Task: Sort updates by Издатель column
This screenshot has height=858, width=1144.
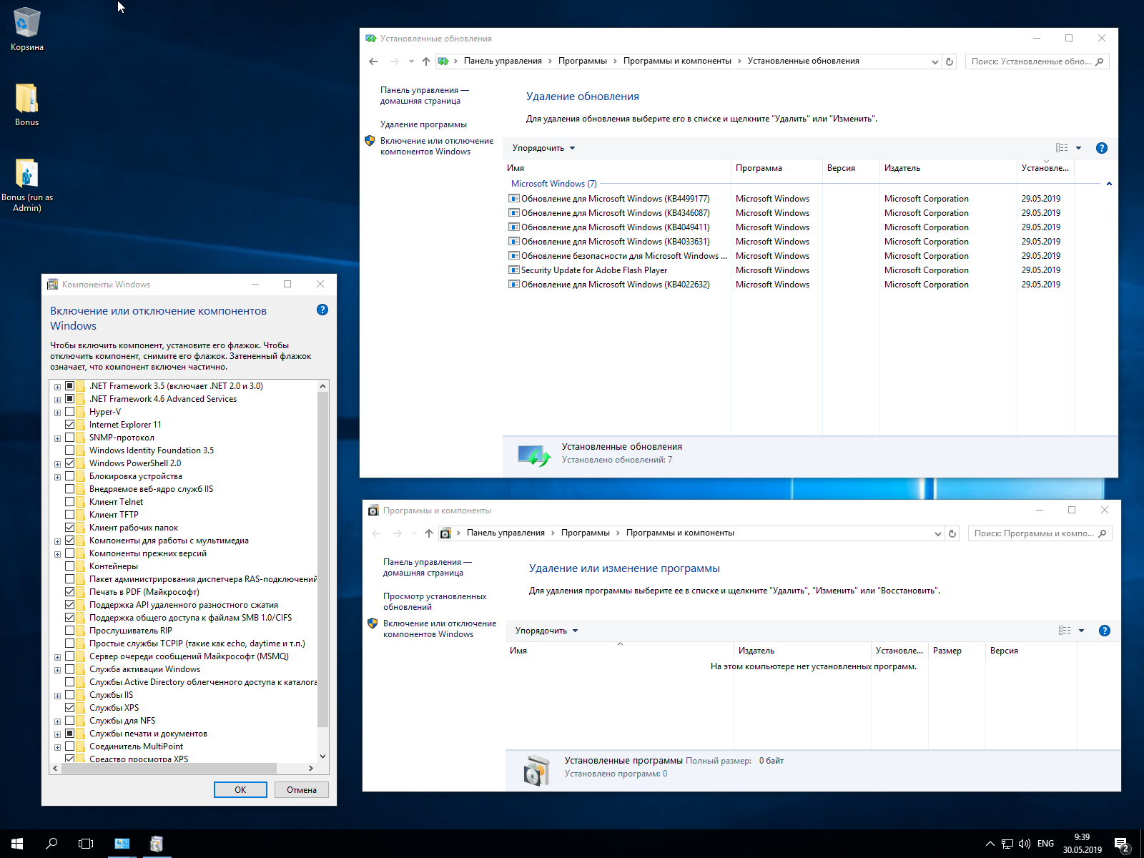Action: coord(947,168)
